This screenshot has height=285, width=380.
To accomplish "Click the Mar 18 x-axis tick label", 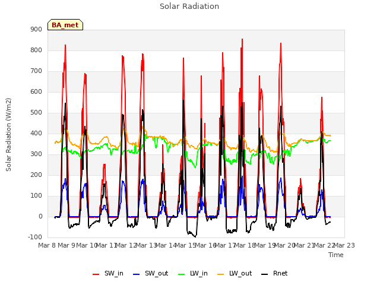I will click(245, 245).
